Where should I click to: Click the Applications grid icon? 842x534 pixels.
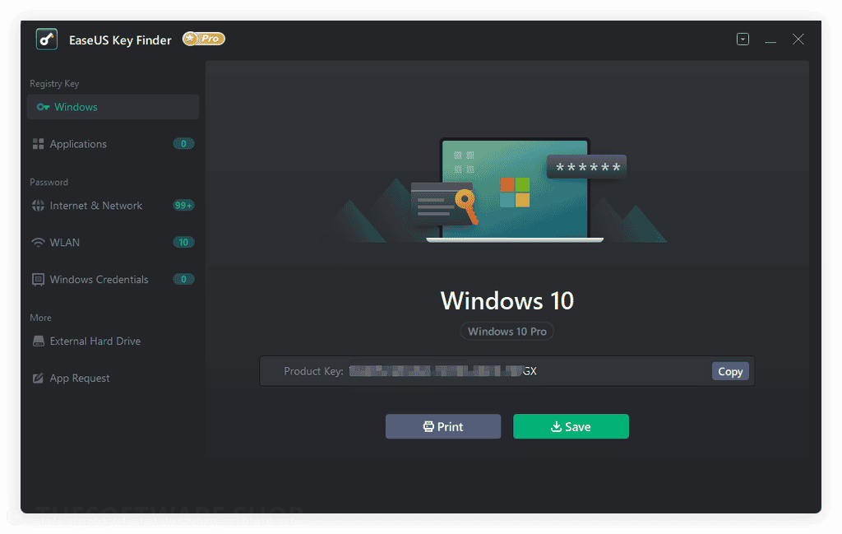point(38,144)
